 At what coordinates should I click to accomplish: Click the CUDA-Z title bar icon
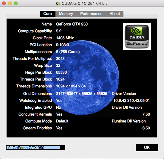[x=58, y=4]
